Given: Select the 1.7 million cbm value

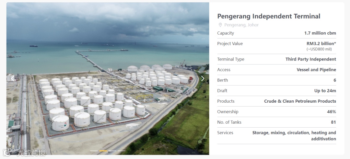Looking at the screenshot, I should coord(320,33).
